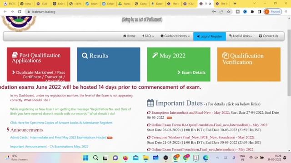Open the blue Results tile
The width and height of the screenshot is (291, 163).
click(109, 64)
